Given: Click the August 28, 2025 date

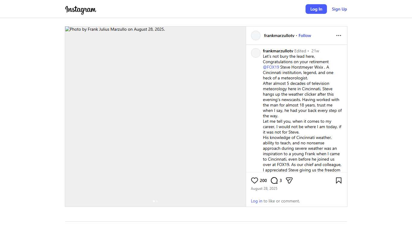Looking at the screenshot, I should click(x=264, y=189).
